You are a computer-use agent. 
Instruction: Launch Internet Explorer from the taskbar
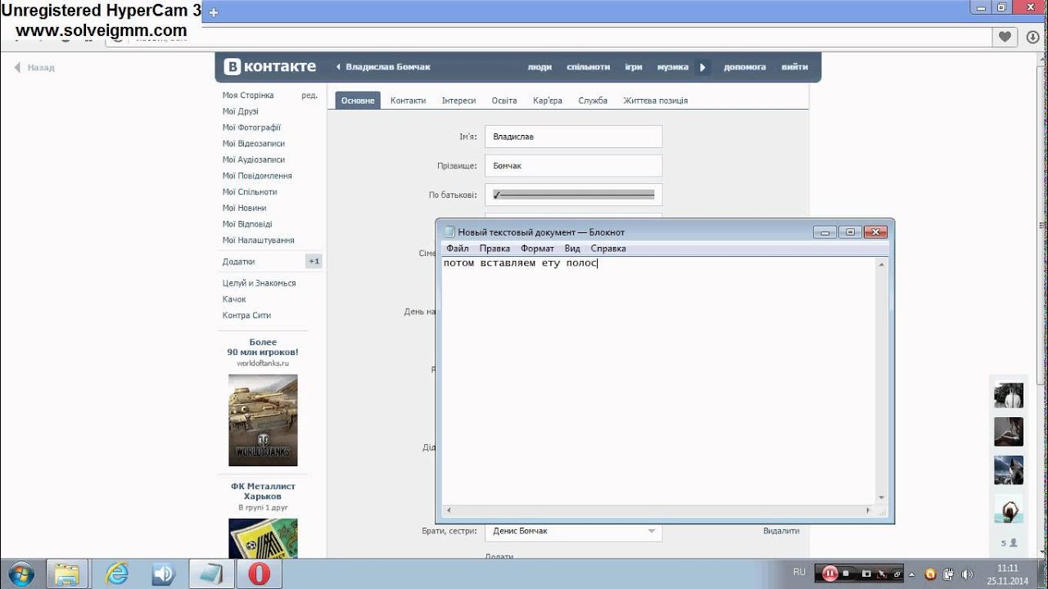[x=117, y=574]
